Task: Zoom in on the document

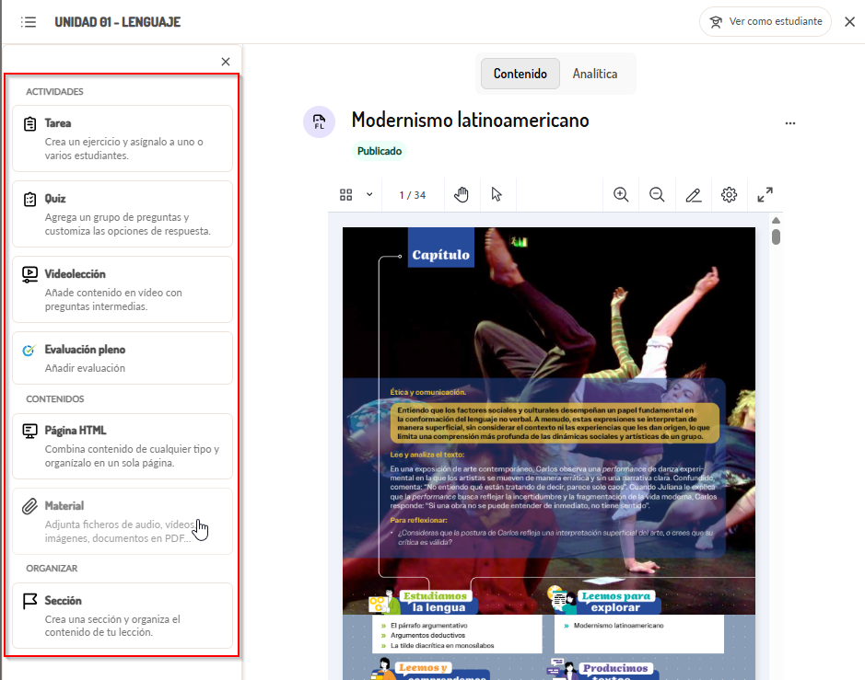Action: [621, 194]
